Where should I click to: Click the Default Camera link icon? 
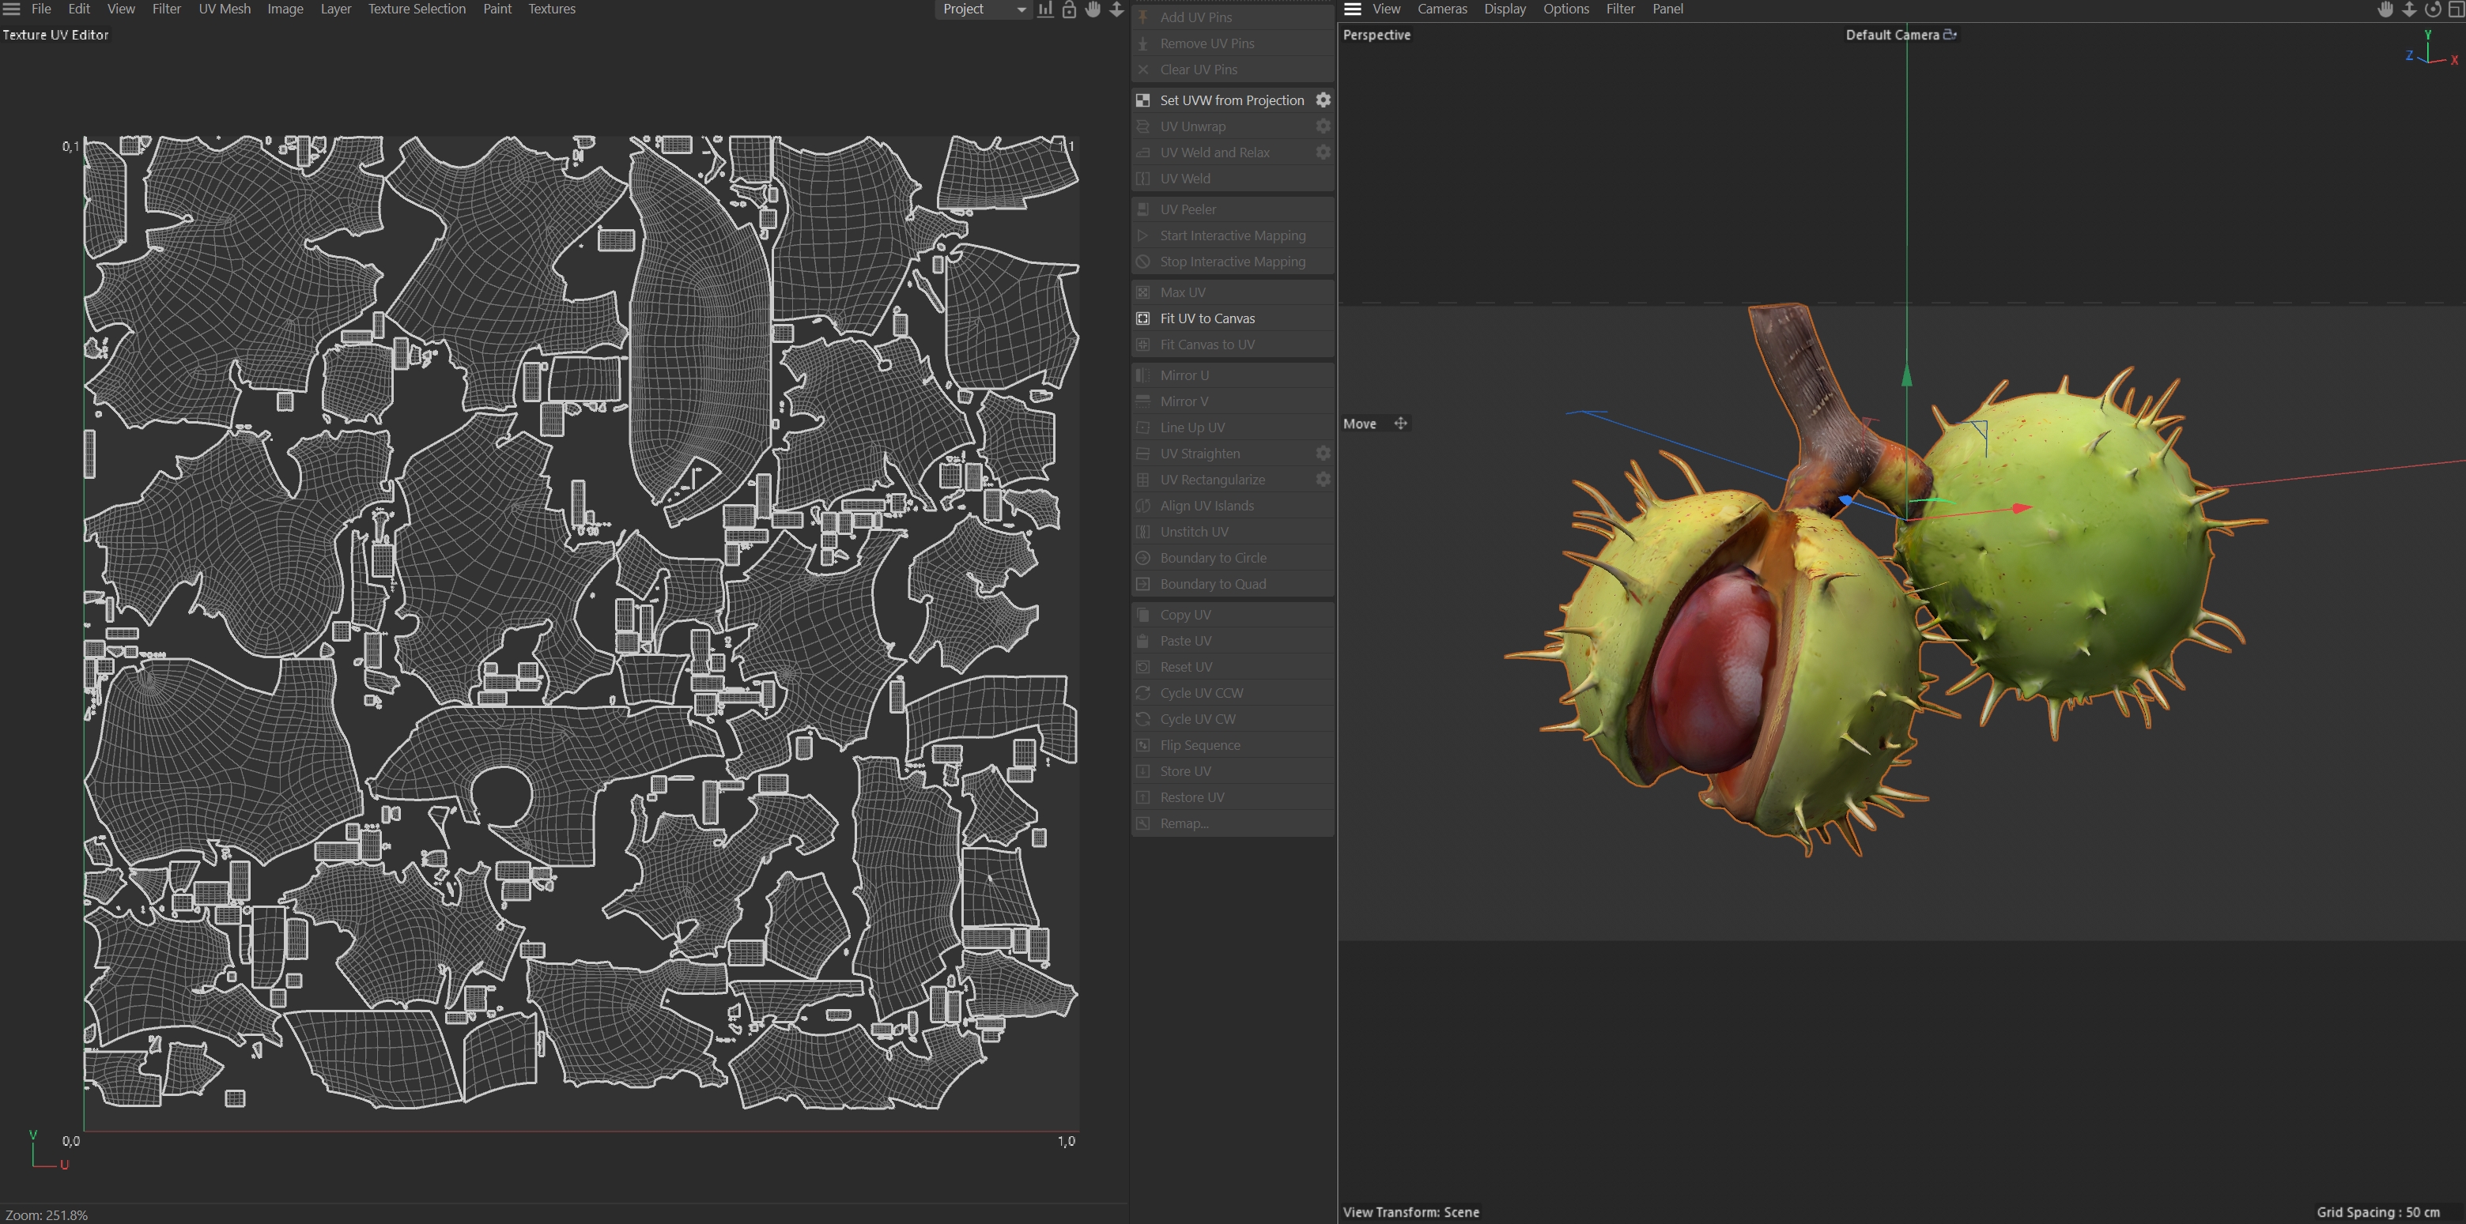click(1950, 35)
